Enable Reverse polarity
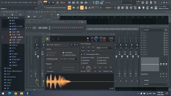The height and width of the screenshot is (96, 171). click(x=103, y=58)
